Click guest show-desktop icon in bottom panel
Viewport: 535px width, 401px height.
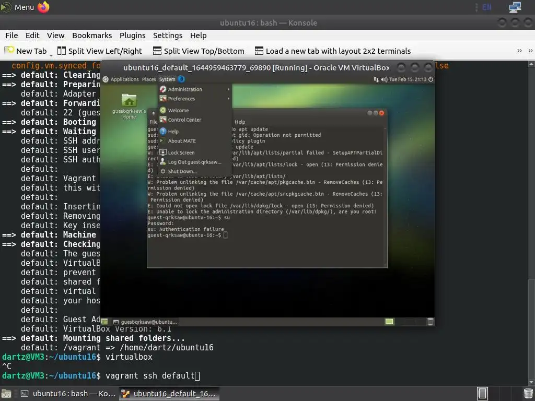(x=104, y=322)
